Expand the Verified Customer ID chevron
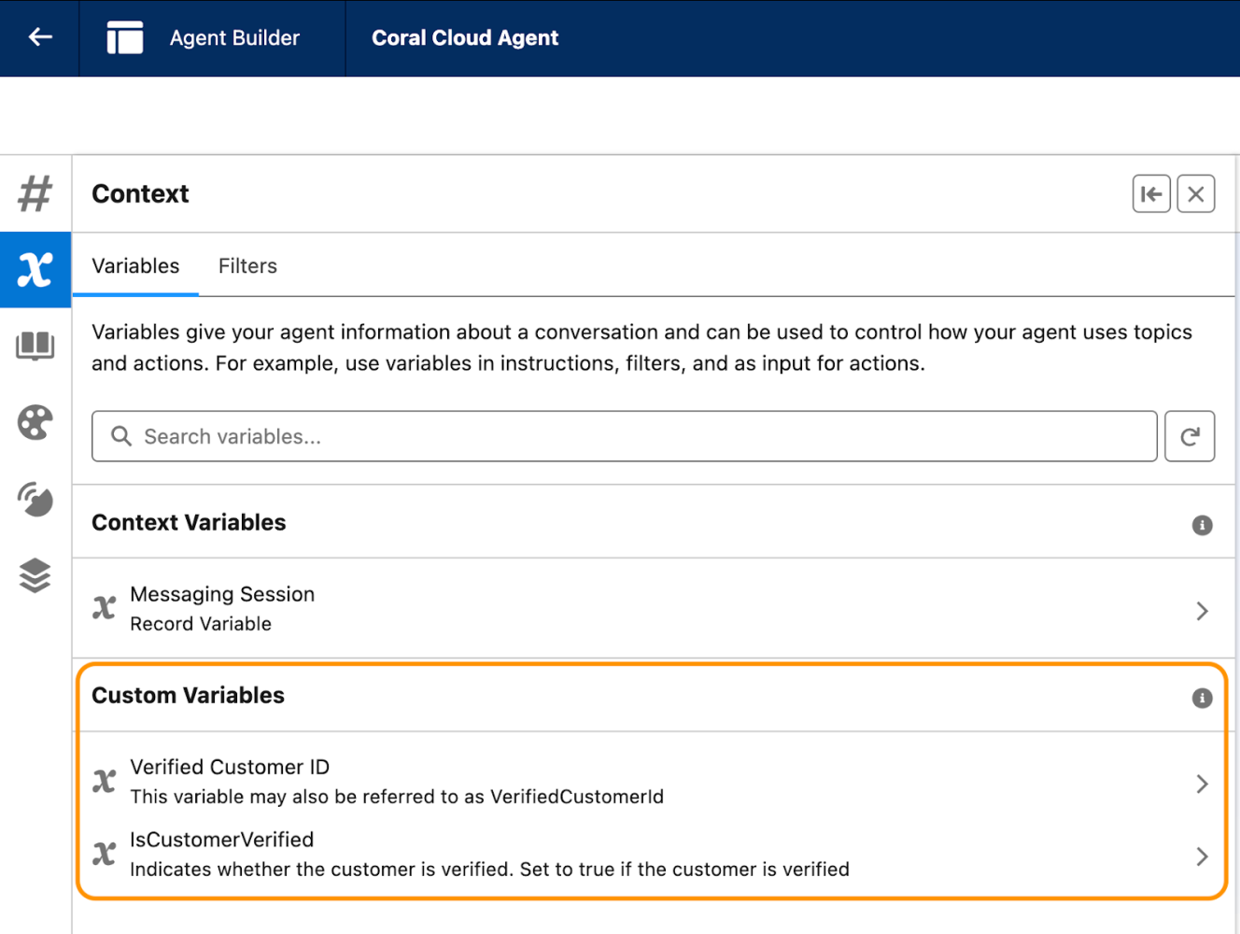Viewport: 1240px width, 934px height. (1202, 784)
